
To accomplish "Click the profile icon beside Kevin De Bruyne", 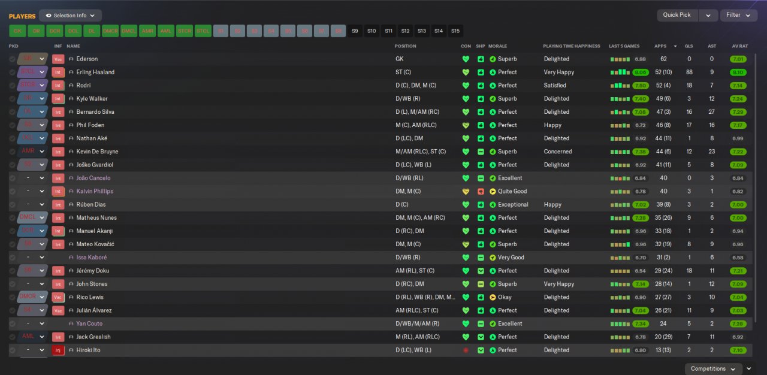I will pos(71,152).
